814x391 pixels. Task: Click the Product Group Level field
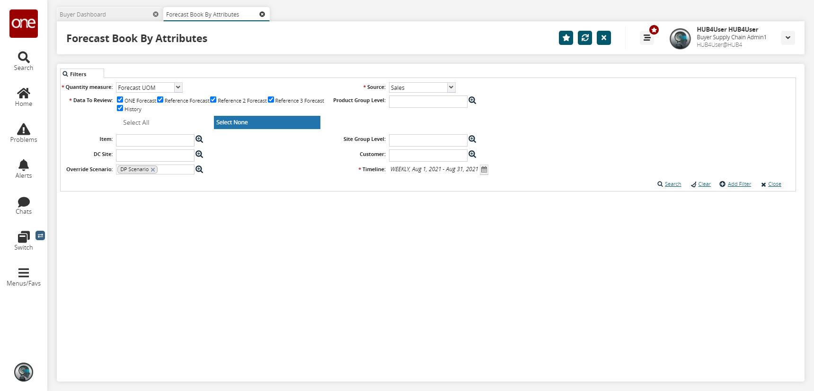[428, 101]
